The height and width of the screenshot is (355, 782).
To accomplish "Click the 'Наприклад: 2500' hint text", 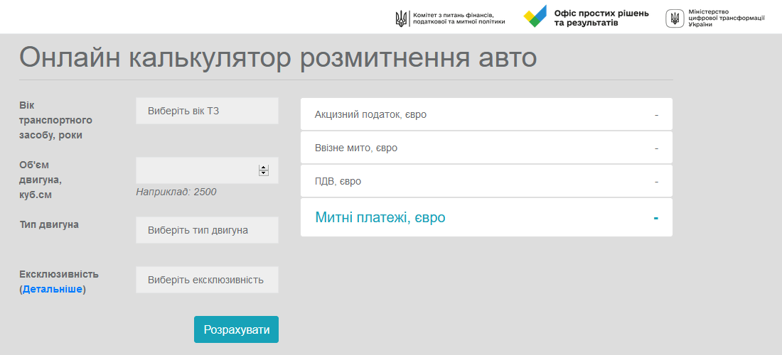I will 176,192.
